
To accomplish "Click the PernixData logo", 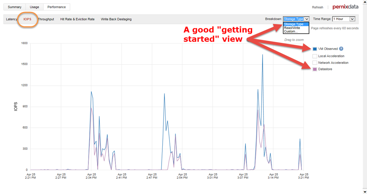I will click(345, 7).
